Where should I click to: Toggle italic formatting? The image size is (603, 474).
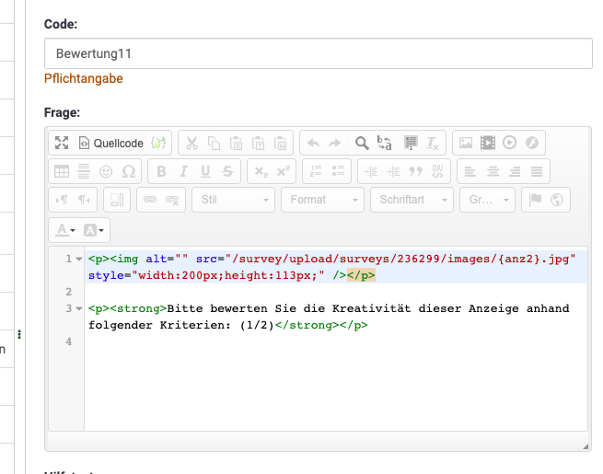tap(183, 171)
